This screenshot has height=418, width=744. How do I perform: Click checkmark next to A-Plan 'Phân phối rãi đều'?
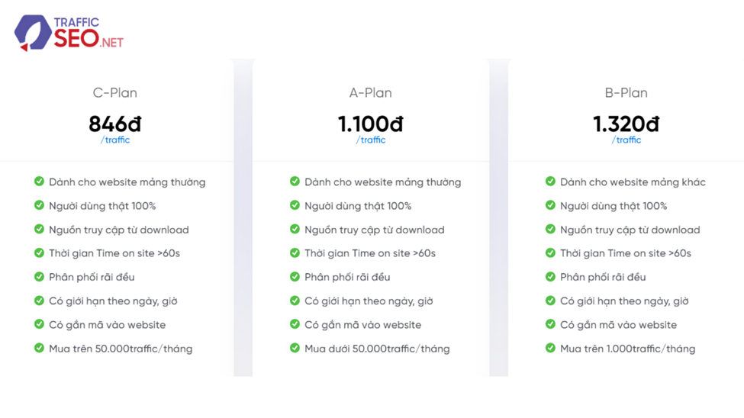pyautogui.click(x=295, y=277)
